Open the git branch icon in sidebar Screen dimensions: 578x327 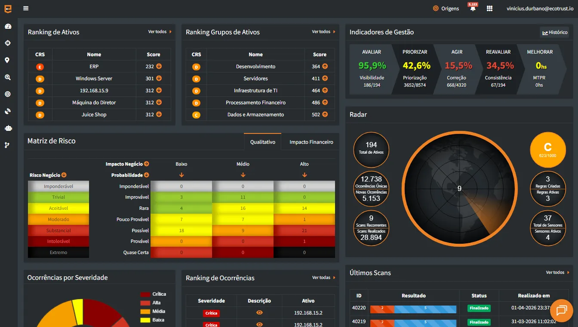tap(7, 145)
